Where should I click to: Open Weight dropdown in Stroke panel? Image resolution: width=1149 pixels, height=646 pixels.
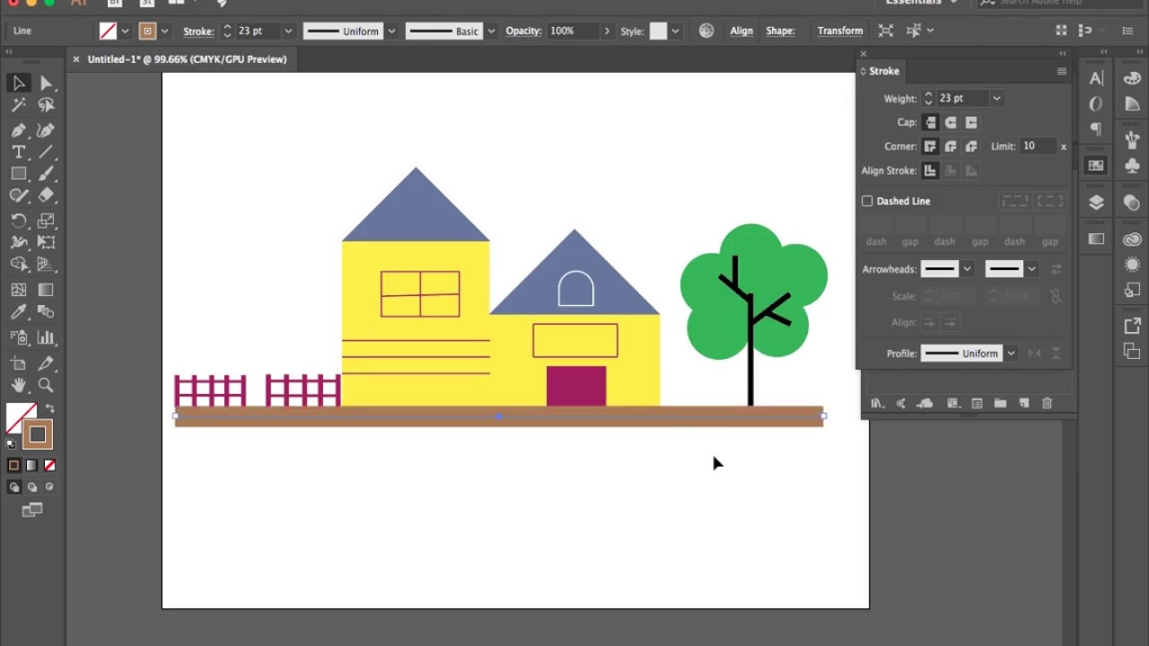(x=996, y=99)
